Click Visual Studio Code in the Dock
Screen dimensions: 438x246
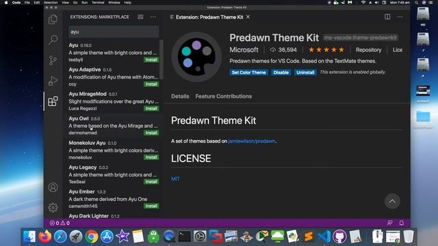(x=324, y=236)
